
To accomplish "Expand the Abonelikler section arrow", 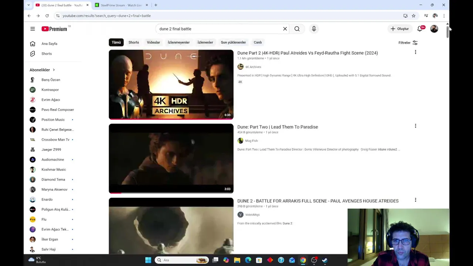I will click(54, 70).
